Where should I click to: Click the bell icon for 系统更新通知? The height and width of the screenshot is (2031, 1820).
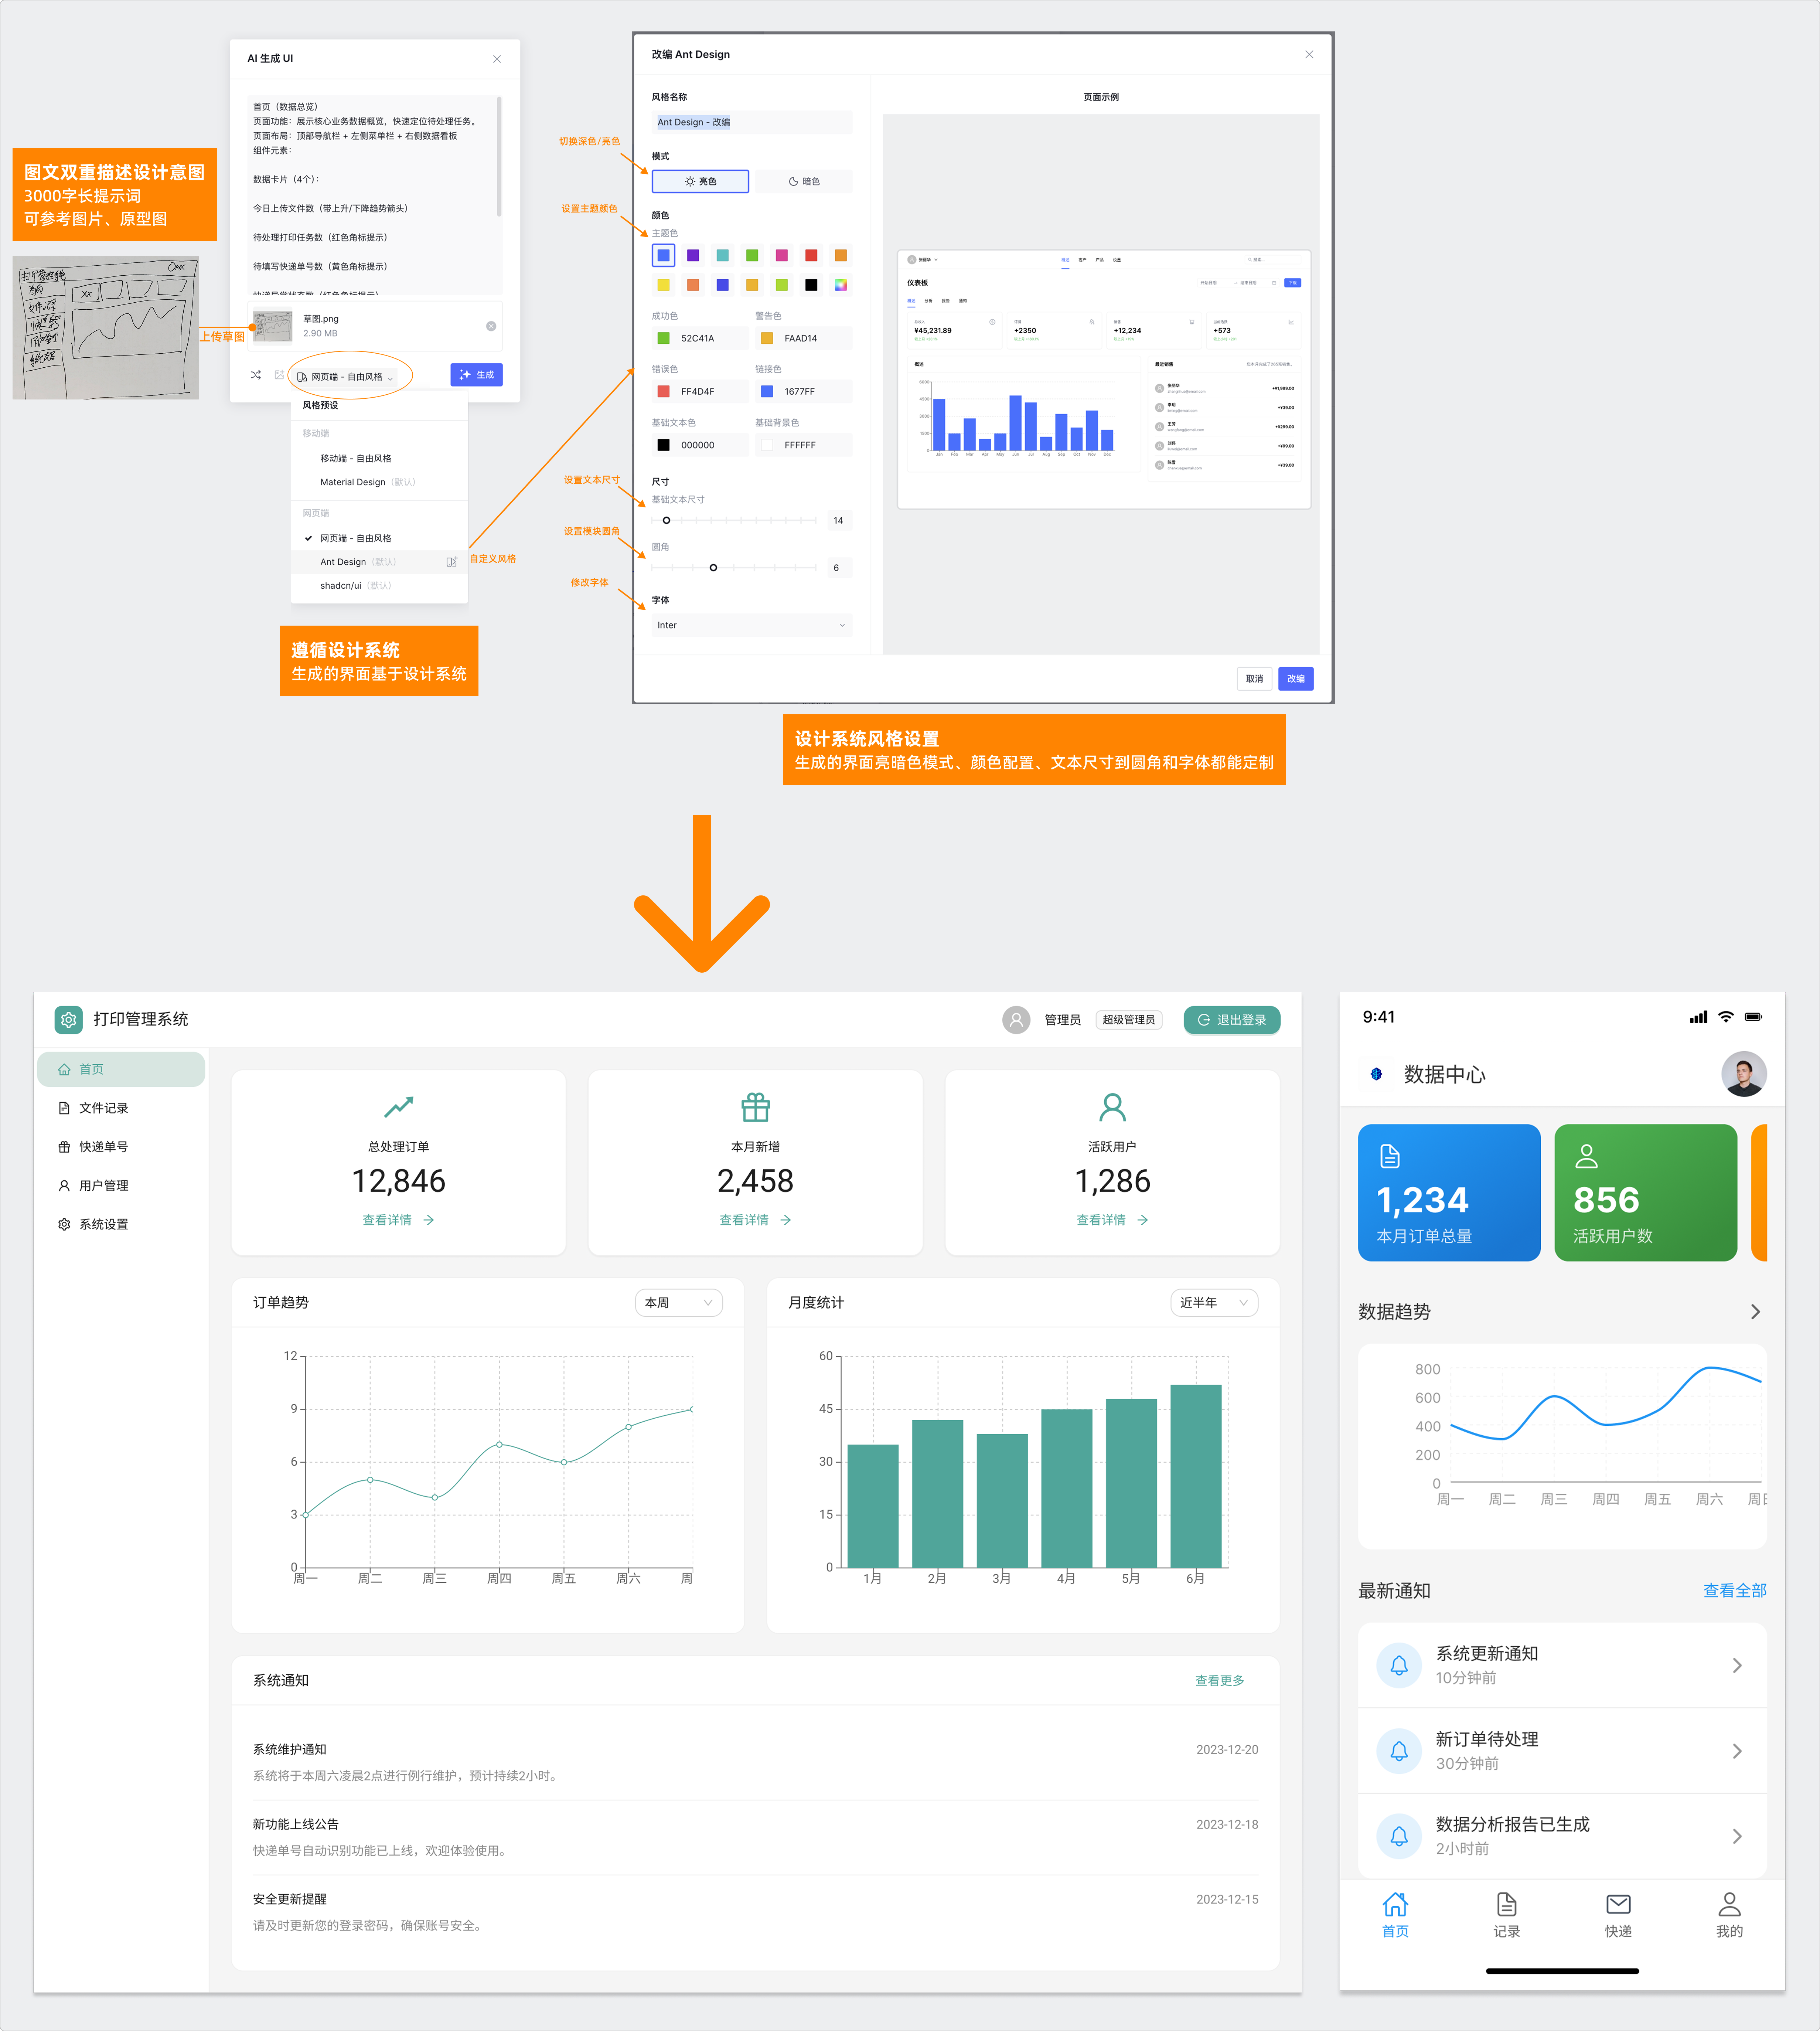(1399, 1665)
